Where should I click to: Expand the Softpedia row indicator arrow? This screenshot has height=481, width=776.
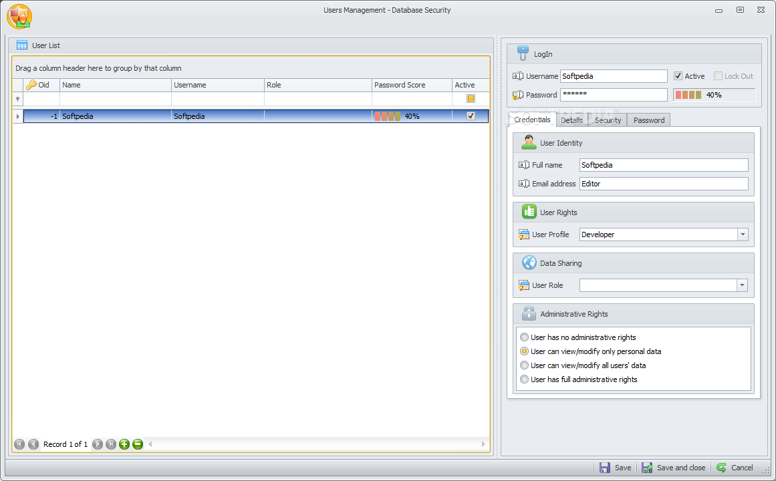click(18, 116)
